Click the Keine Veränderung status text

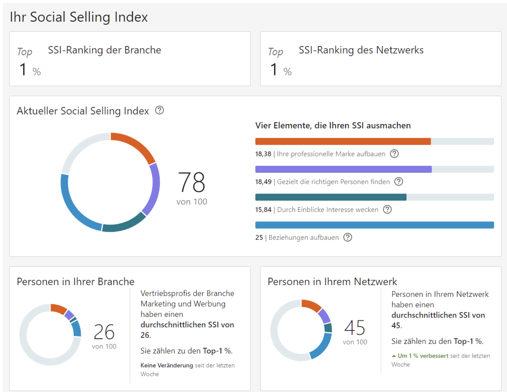click(x=167, y=365)
